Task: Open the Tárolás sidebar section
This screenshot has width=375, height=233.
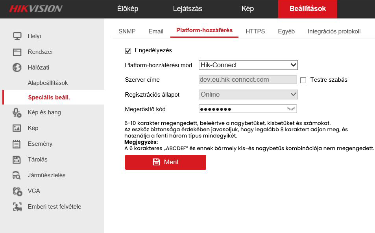Action: (x=37, y=160)
